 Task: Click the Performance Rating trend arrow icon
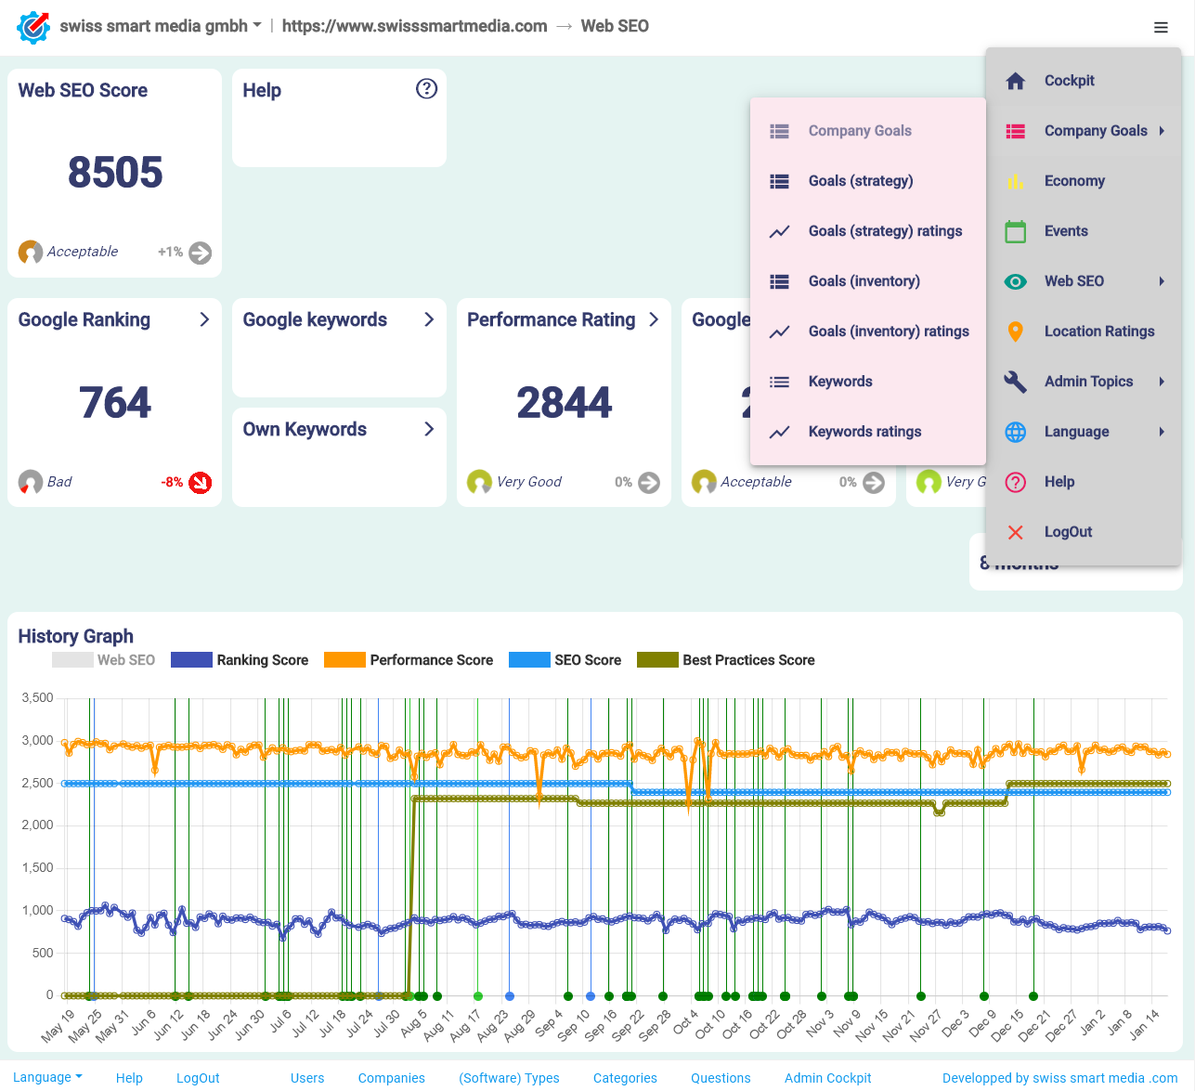tap(649, 483)
